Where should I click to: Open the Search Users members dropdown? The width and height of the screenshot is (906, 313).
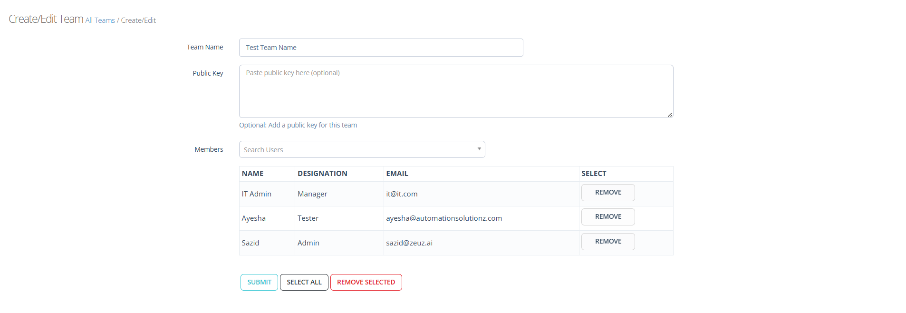[x=362, y=149]
